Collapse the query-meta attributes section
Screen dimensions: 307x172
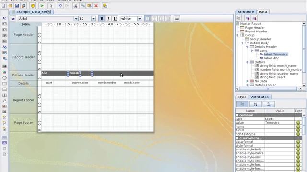pyautogui.click(x=237, y=138)
